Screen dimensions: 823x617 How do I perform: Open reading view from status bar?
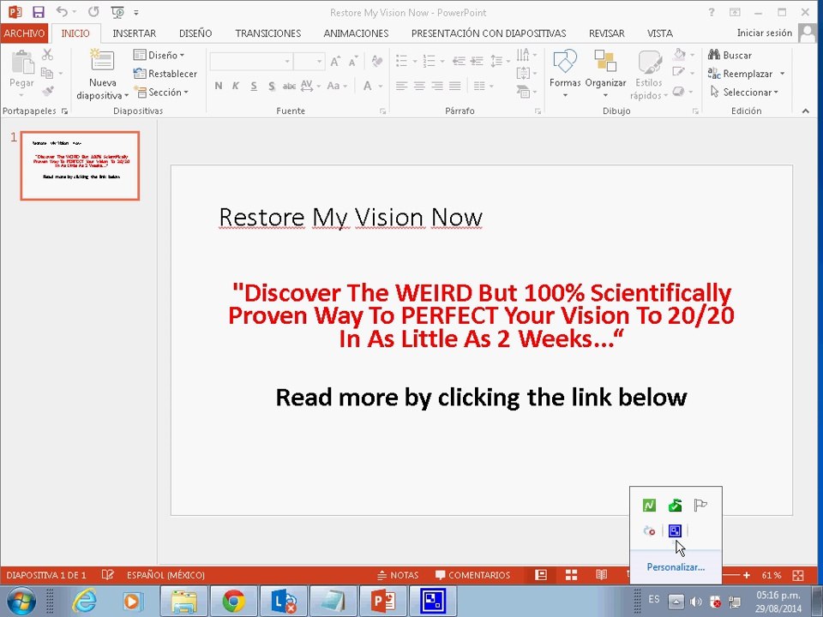click(x=602, y=575)
